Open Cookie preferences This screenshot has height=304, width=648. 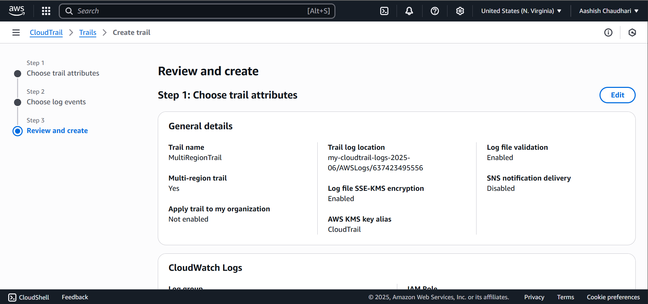[x=613, y=297]
